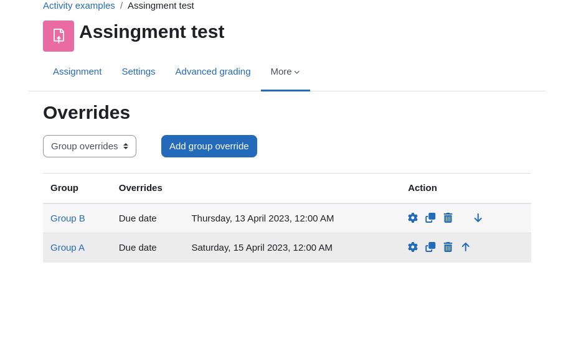The image size is (576, 349).
Task: Edit the Group A override gear icon
Action: point(412,247)
